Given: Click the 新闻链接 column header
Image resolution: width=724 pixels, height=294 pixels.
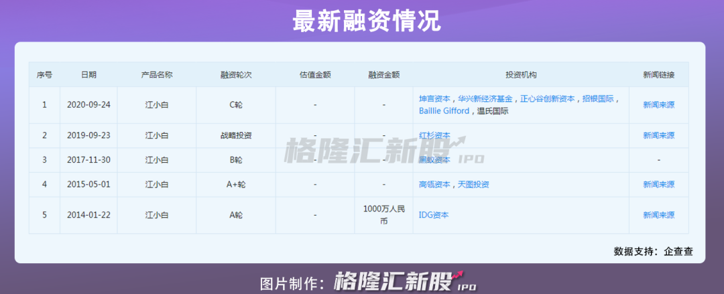Looking at the screenshot, I should tap(658, 75).
